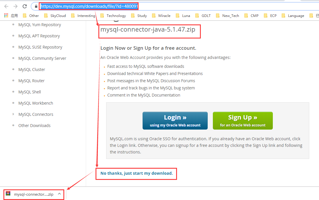Open MySQL Shell downloads
Screen dimensions: 319x200
pos(30,92)
